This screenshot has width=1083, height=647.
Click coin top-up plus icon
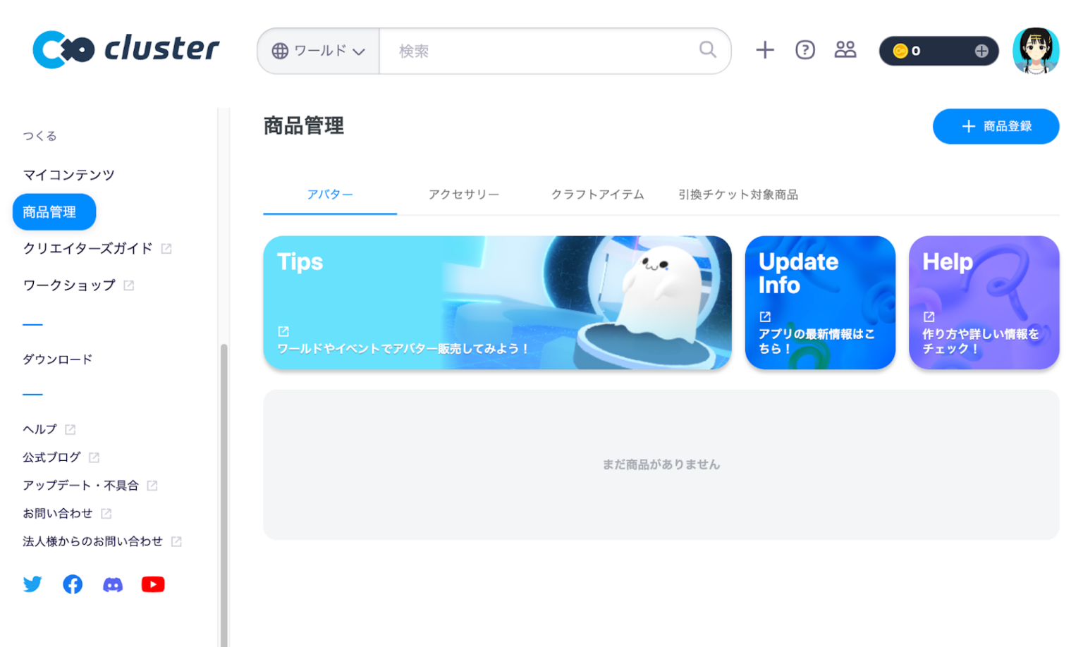pos(981,50)
